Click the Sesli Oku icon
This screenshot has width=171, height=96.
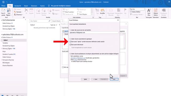coord(149,10)
